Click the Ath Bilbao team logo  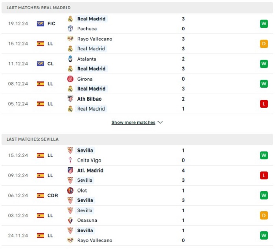point(70,99)
